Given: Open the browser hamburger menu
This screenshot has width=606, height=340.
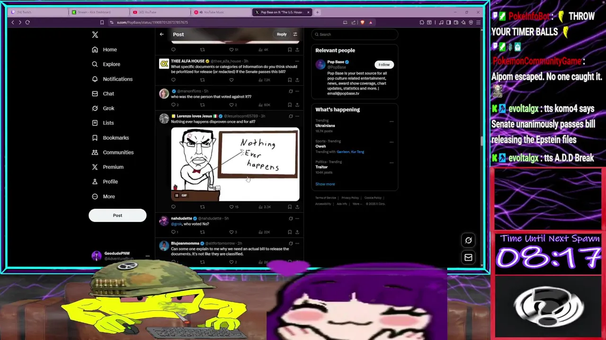Looking at the screenshot, I should (478, 22).
